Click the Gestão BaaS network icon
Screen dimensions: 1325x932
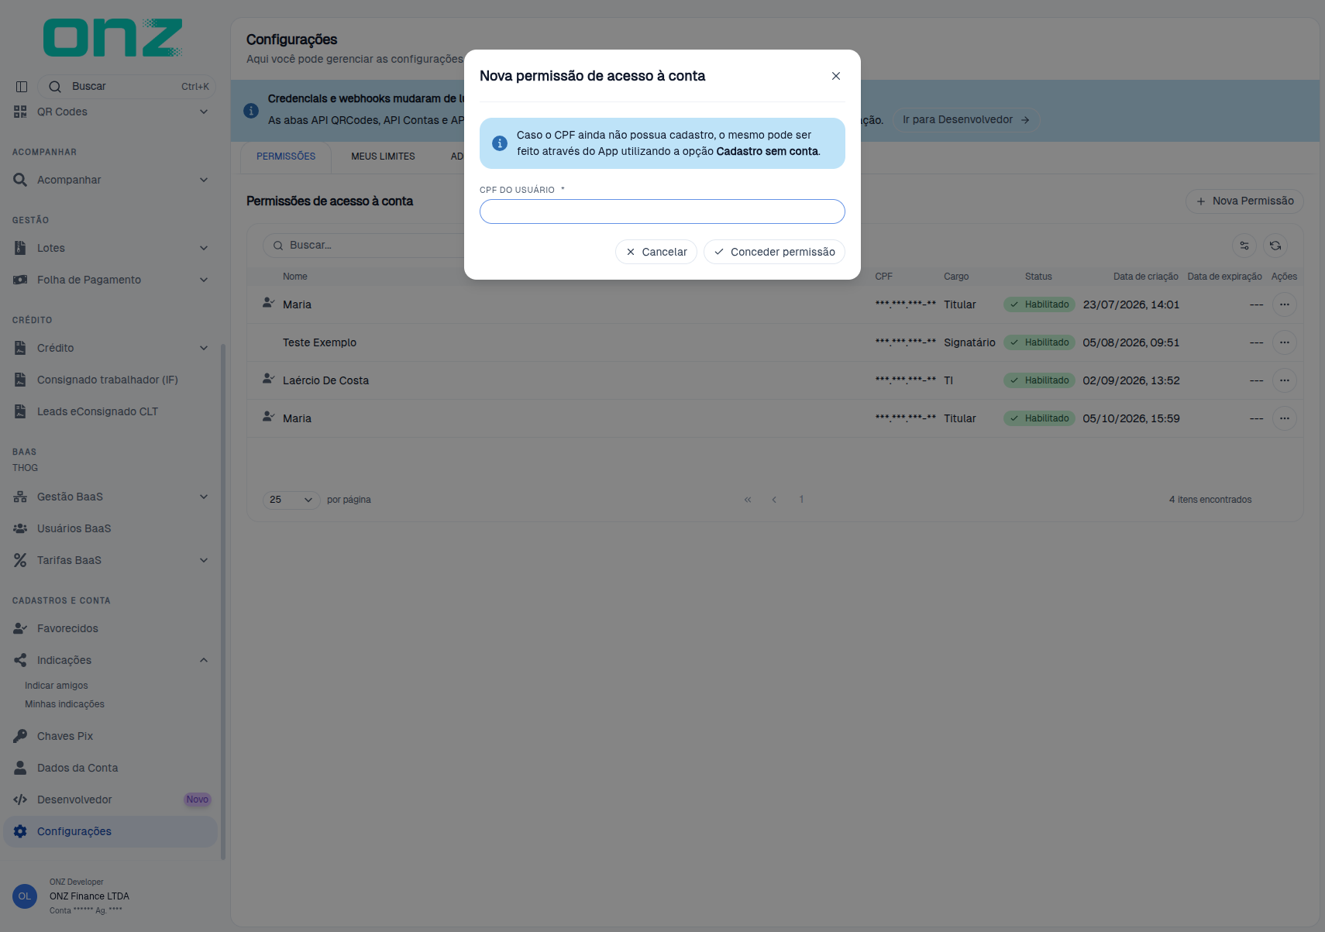point(20,497)
